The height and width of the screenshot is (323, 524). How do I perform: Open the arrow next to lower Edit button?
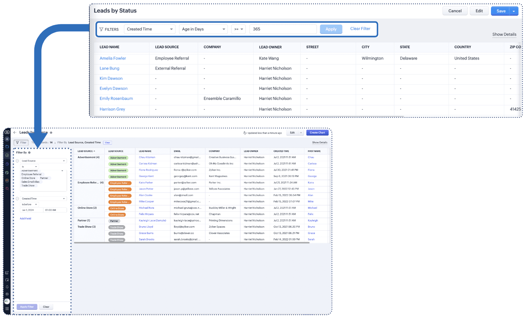[x=301, y=133]
